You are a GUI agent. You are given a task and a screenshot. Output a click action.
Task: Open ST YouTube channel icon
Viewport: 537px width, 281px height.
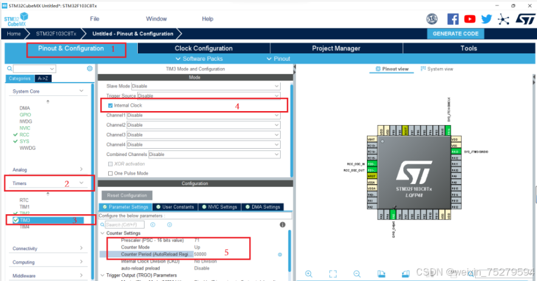[470, 19]
